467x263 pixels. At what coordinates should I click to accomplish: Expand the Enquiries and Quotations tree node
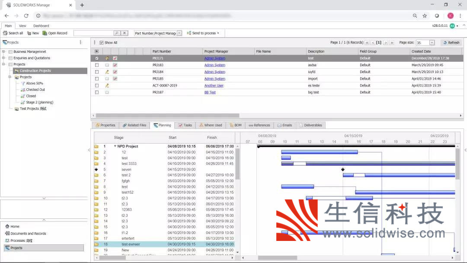tap(3, 58)
